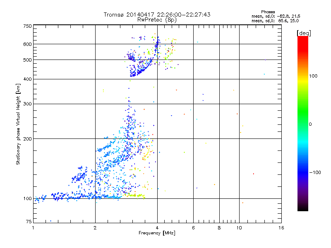Click the plot title "Tromsø 20140417 22:26:00-22:27:43"

coord(157,14)
